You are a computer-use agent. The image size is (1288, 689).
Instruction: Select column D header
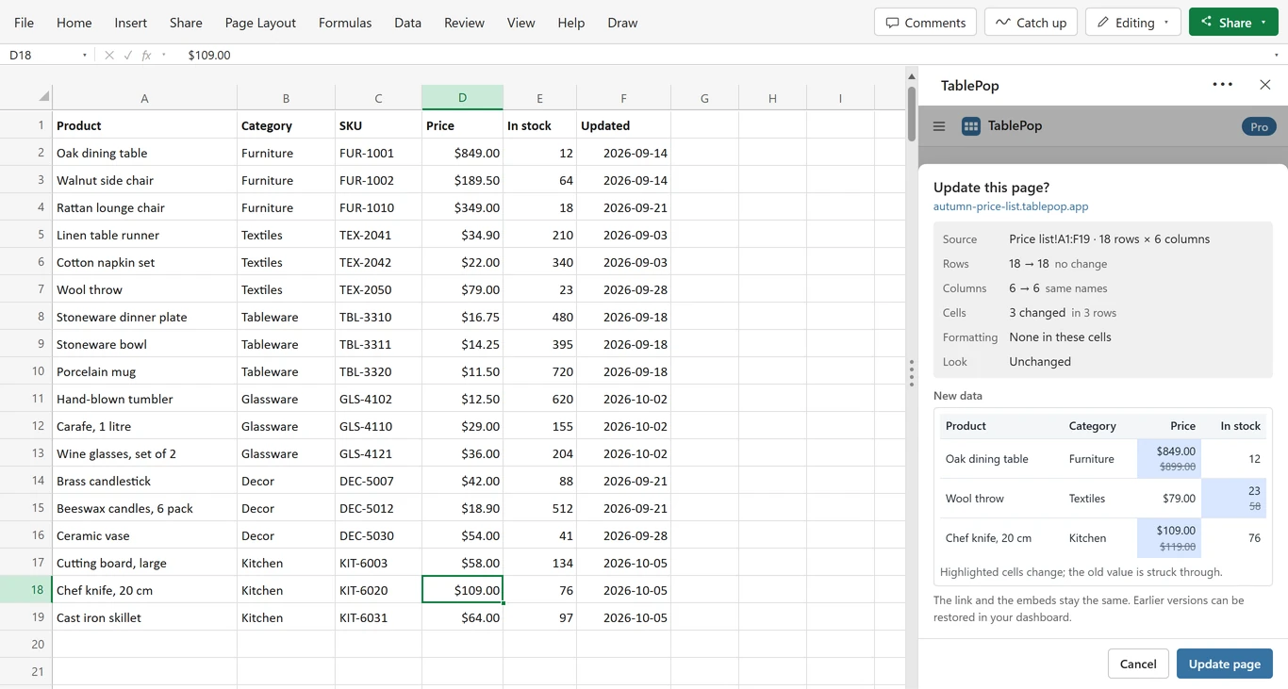coord(462,97)
